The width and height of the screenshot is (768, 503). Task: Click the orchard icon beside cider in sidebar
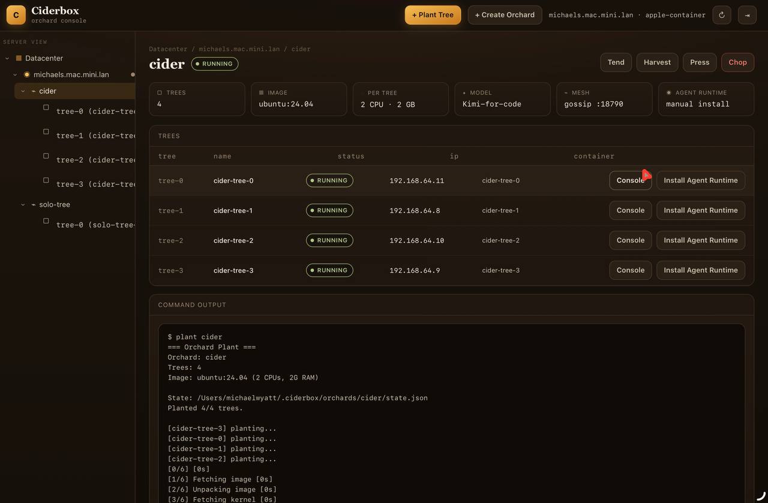point(34,91)
